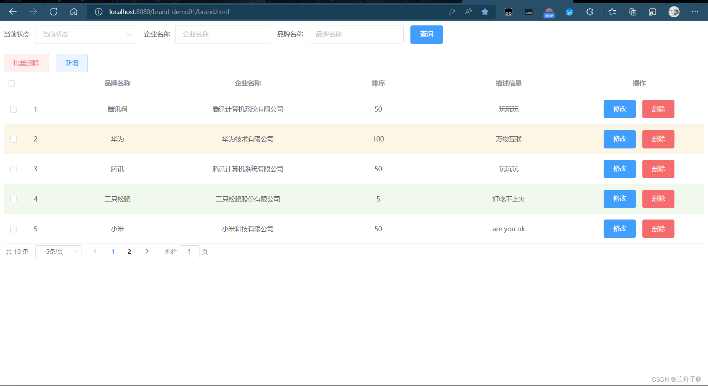Click 修改 for the row numbered 3
The width and height of the screenshot is (708, 386).
tap(619, 169)
